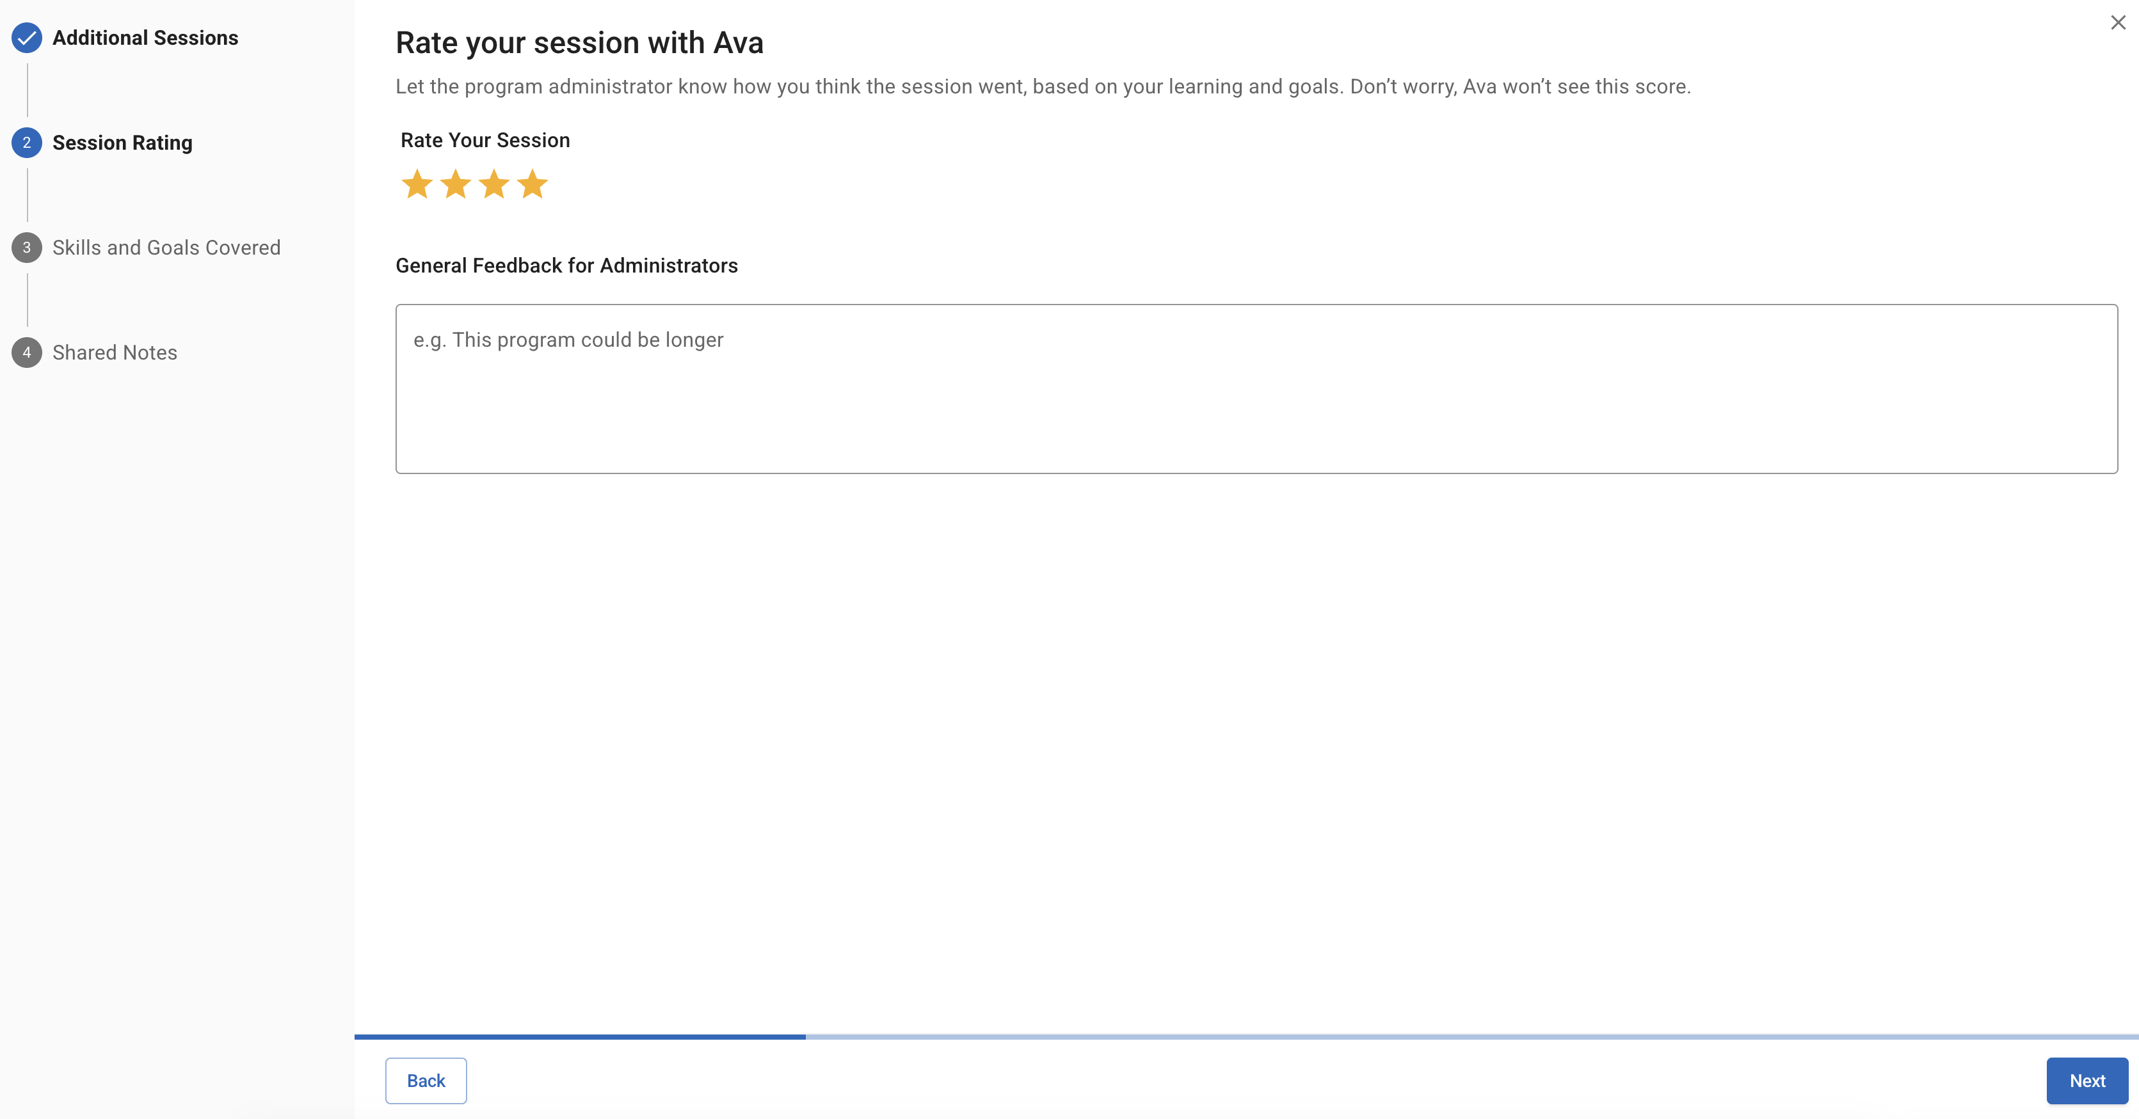Click the Rate Your Session label
The width and height of the screenshot is (2139, 1119).
coord(485,140)
